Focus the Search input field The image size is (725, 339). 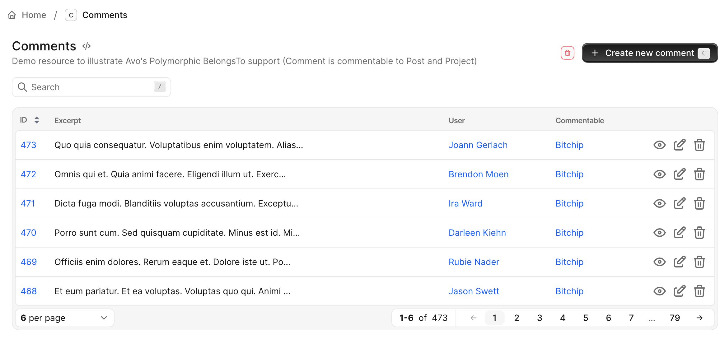coord(91,87)
